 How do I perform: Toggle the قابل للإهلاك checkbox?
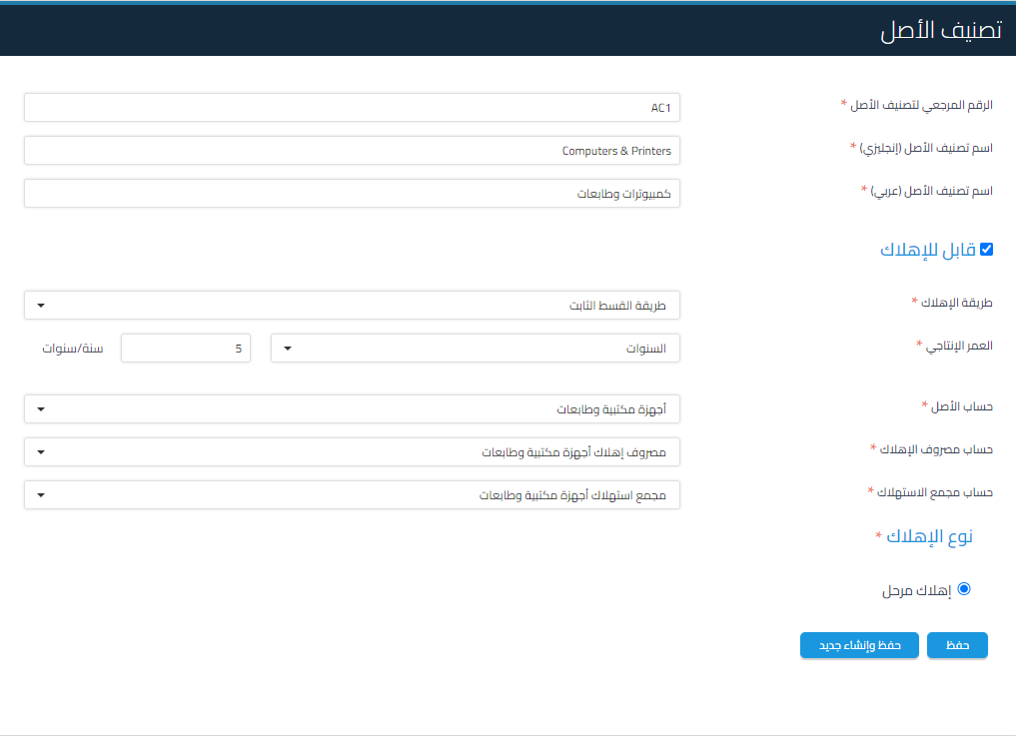point(986,250)
